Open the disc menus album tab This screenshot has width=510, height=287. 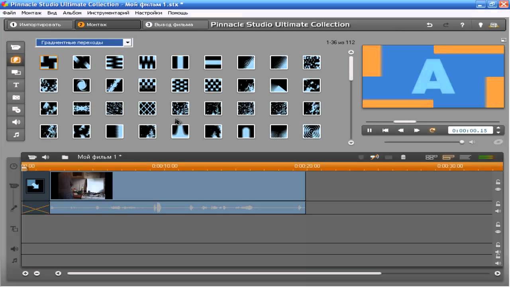[x=16, y=110]
